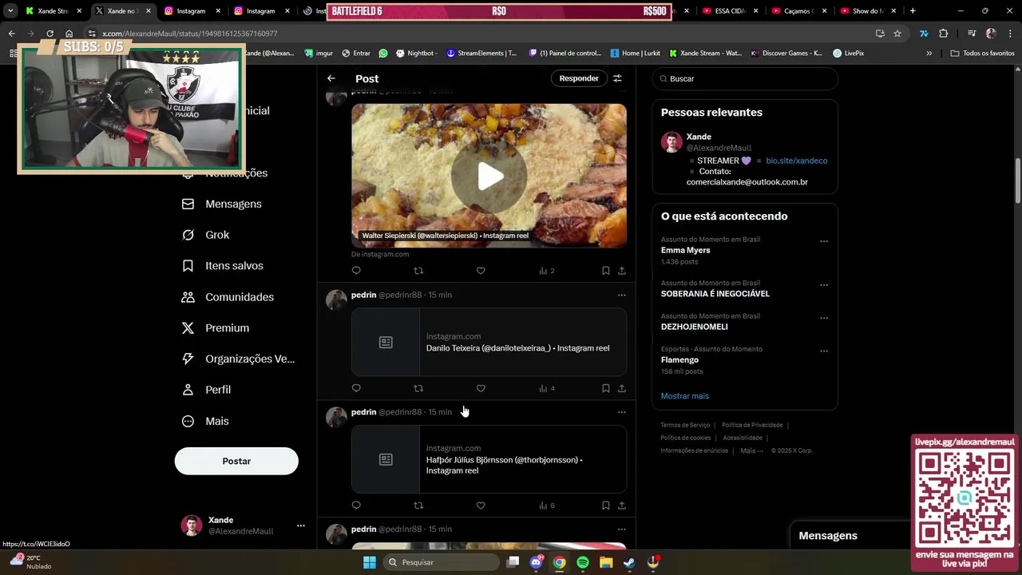Open more options on Hafþór Björnsson post

pyautogui.click(x=622, y=412)
